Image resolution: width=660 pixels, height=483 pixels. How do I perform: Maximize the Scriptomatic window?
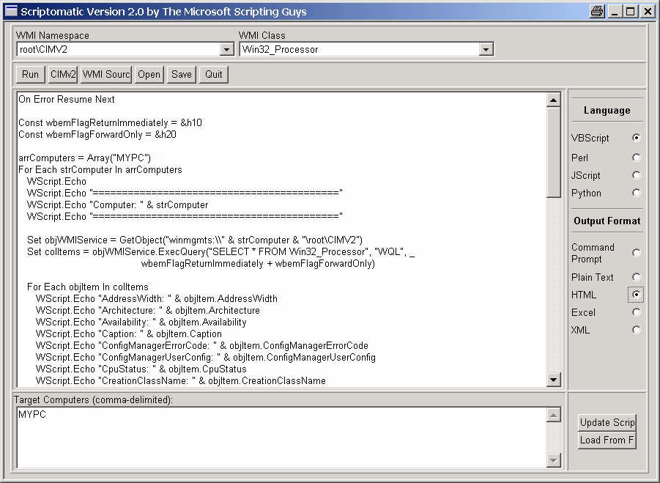[630, 11]
